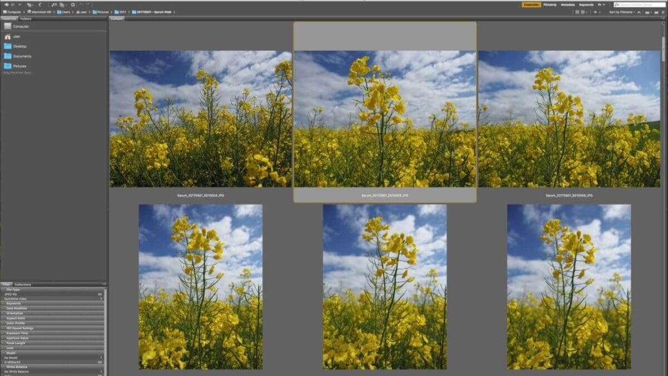Select thumbnail Sarum_20170501_5010006.JPG
Image resolution: width=668 pixels, height=376 pixels.
pyautogui.click(x=569, y=119)
